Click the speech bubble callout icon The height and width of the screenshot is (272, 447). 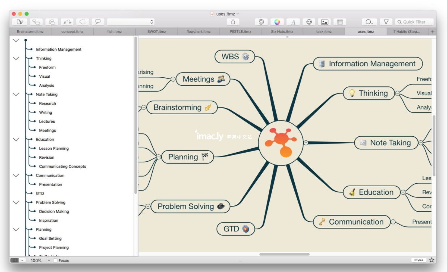(98, 22)
